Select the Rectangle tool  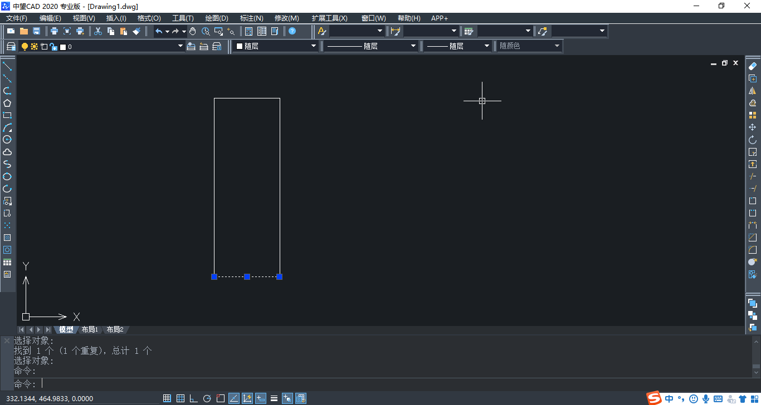[7, 115]
